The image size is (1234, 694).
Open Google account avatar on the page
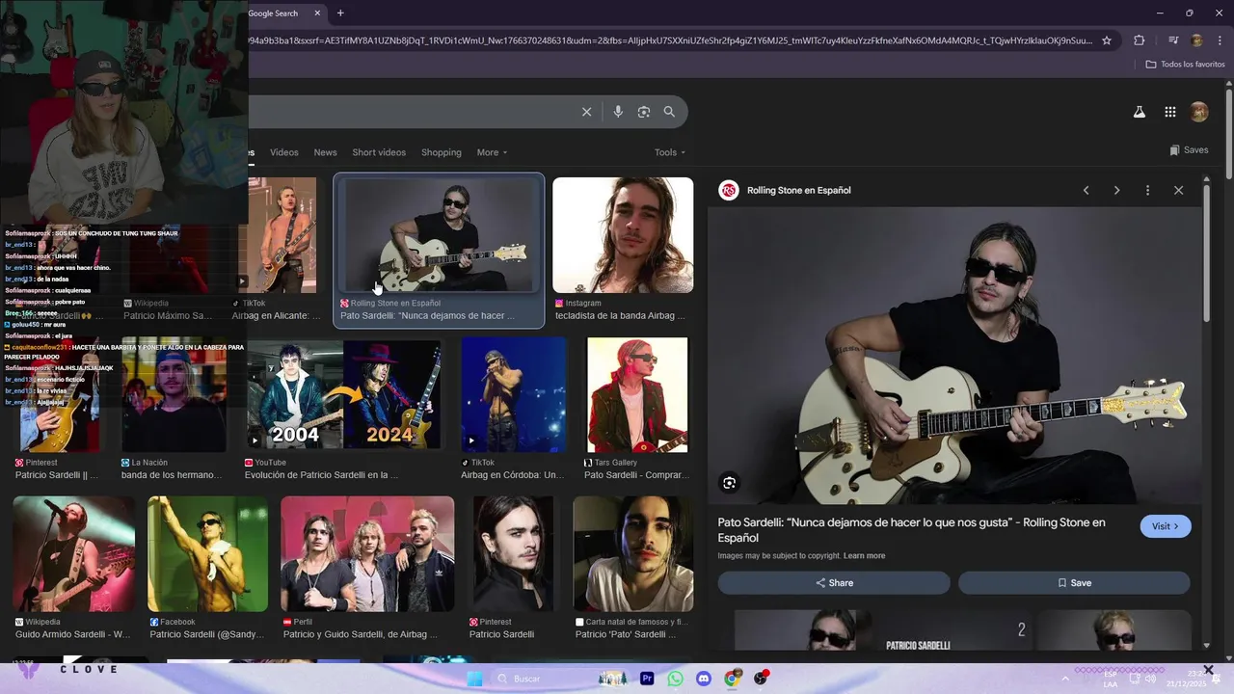point(1199,112)
